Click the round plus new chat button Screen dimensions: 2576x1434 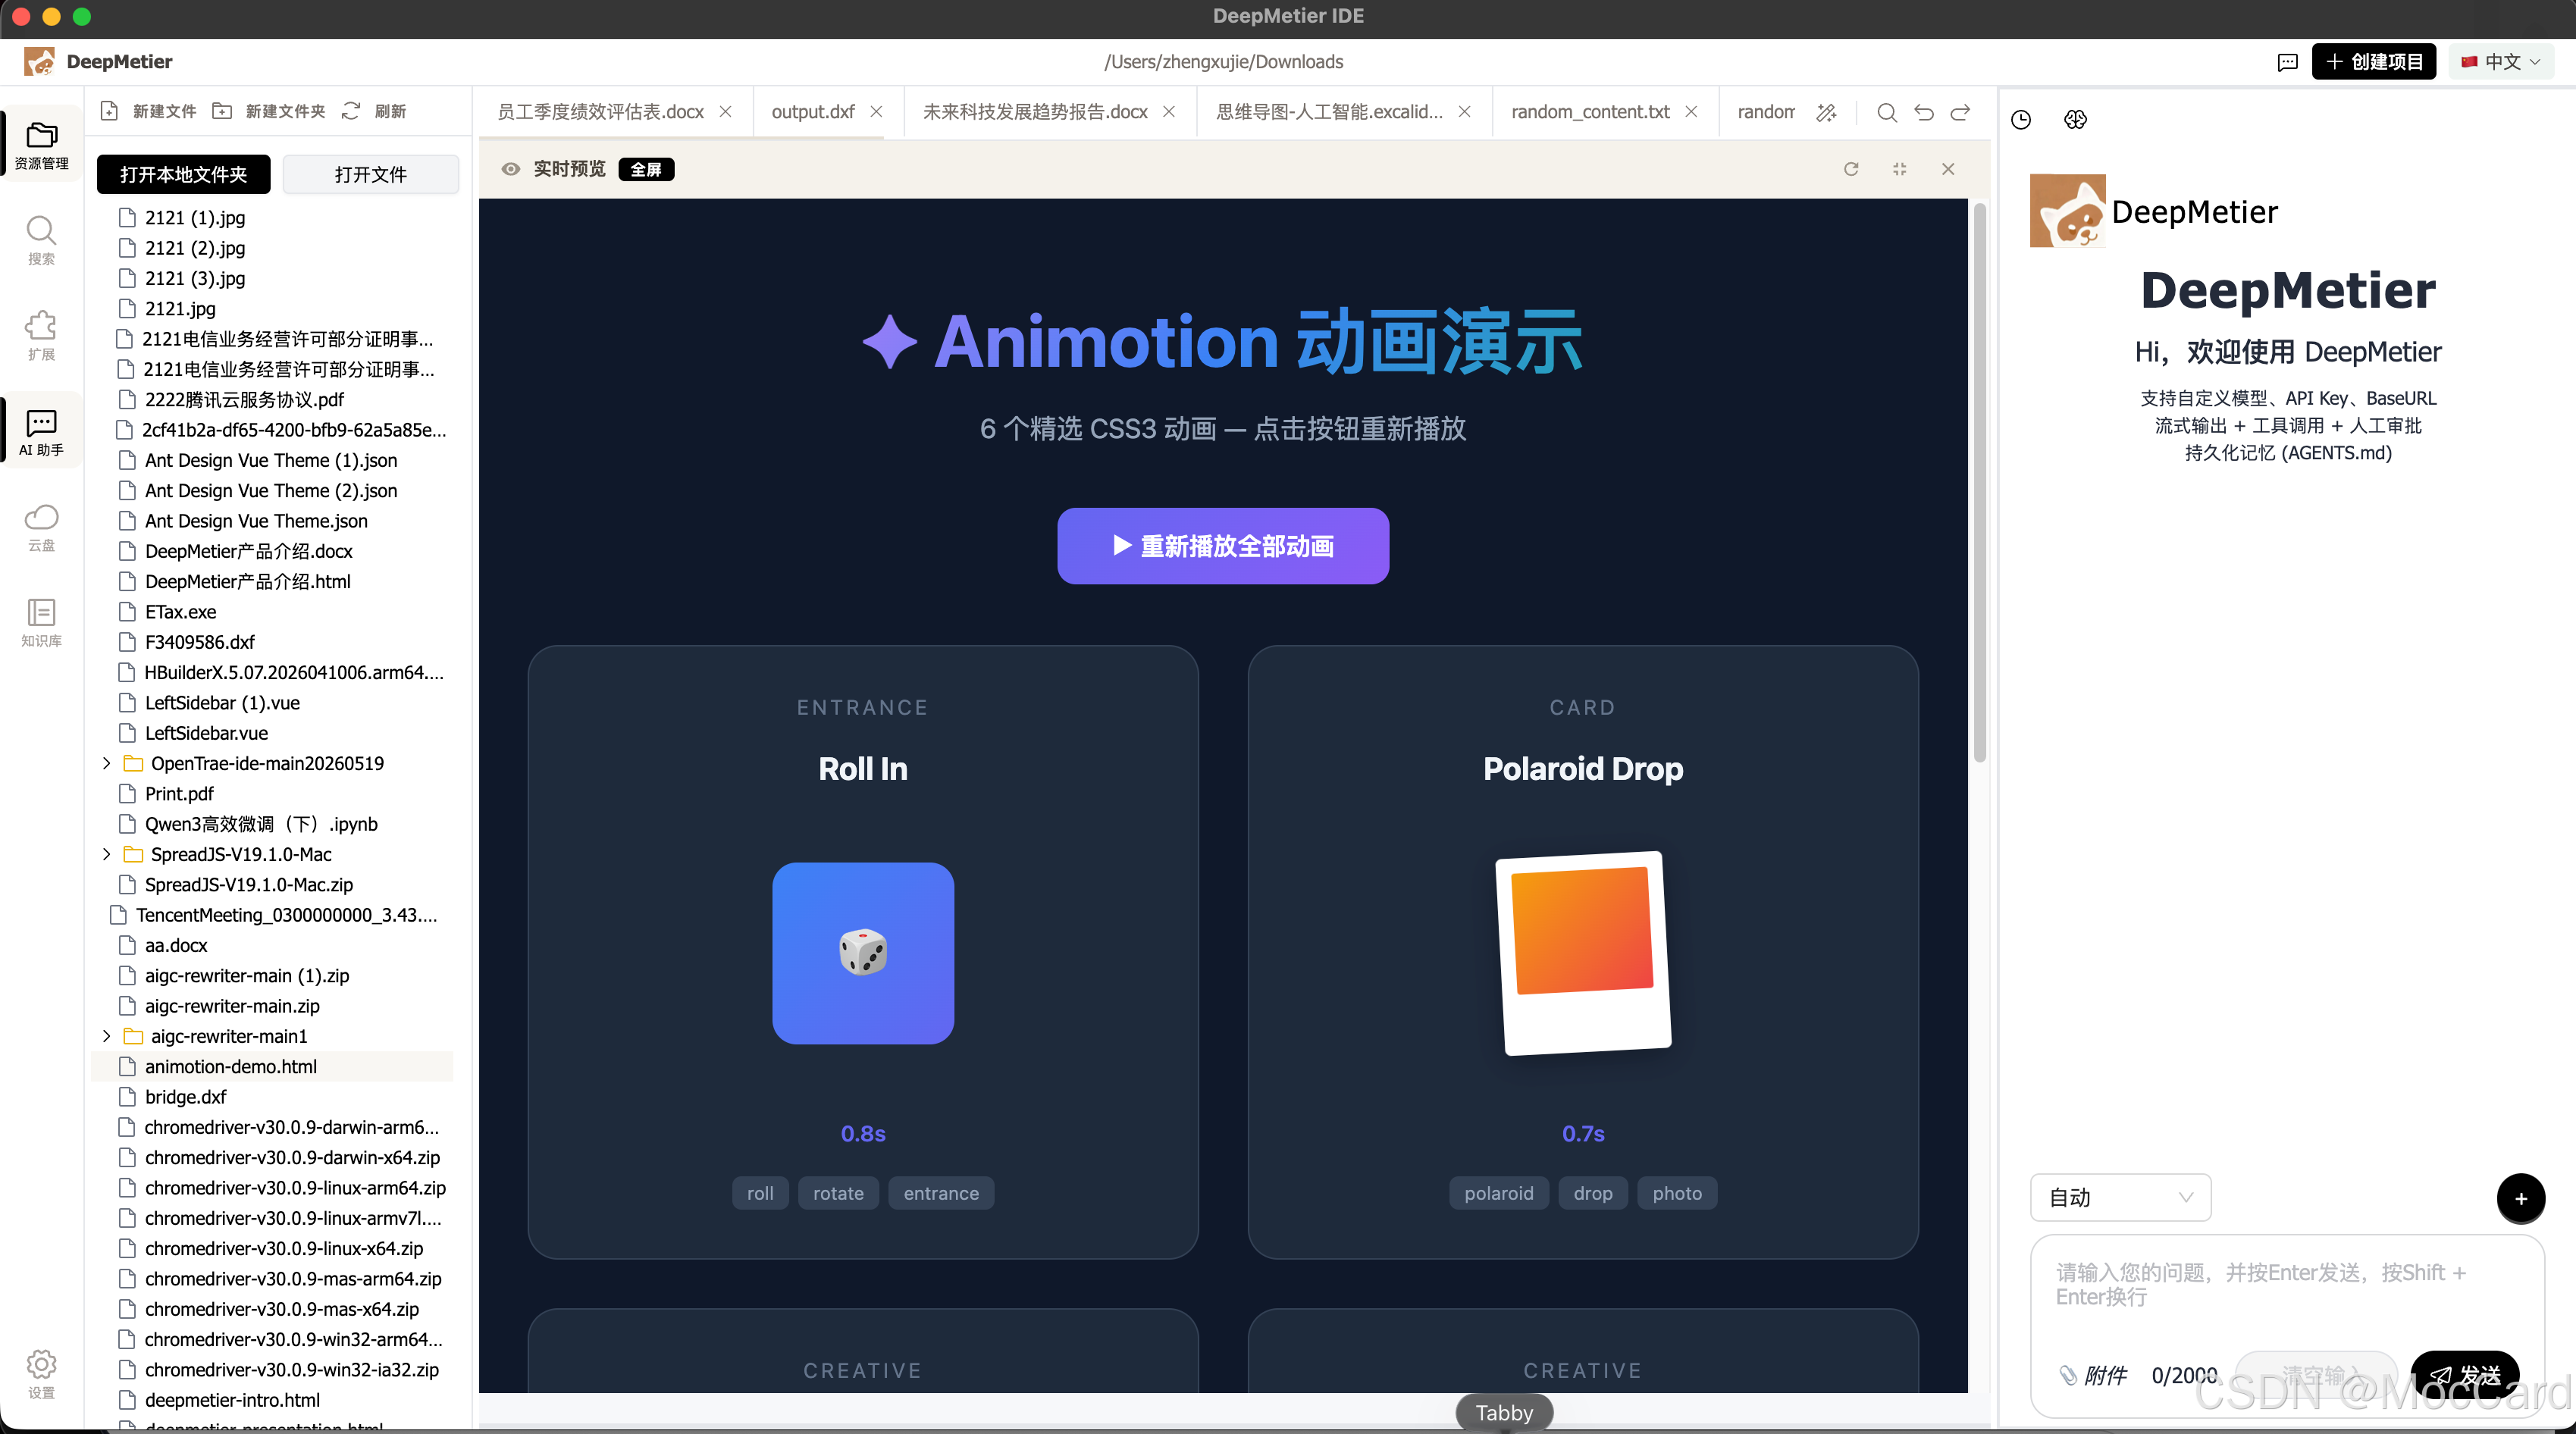tap(2521, 1198)
